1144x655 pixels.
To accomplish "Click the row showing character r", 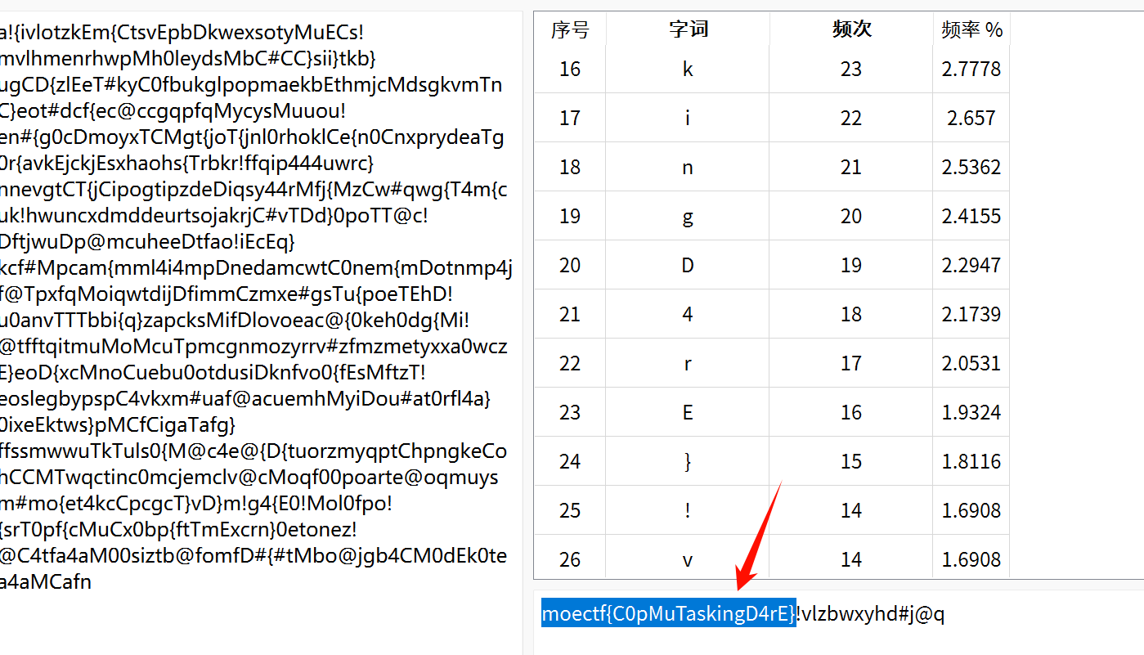I will pos(688,362).
